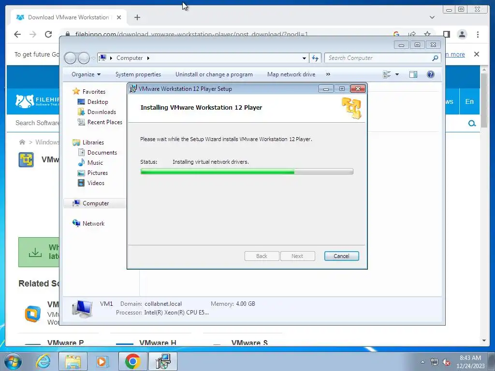
Task: Open the view options dropdown arrow
Action: click(x=397, y=74)
